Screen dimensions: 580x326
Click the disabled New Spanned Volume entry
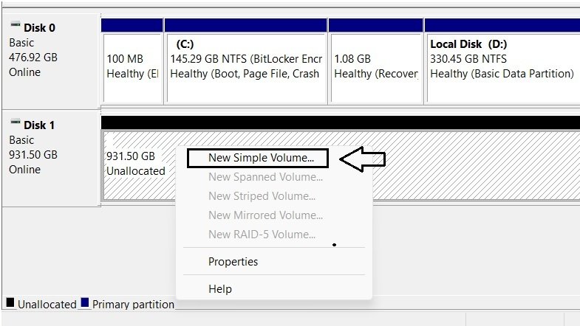click(265, 177)
